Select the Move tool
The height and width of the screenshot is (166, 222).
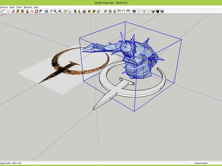tap(32, 12)
